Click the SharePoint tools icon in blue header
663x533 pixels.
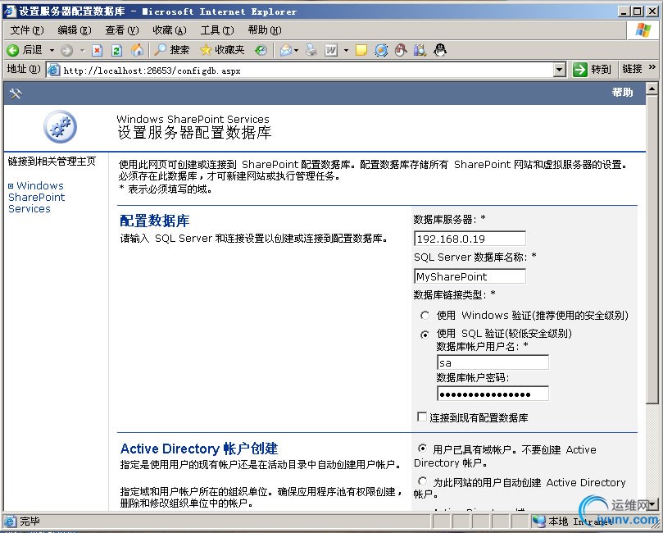coord(16,93)
